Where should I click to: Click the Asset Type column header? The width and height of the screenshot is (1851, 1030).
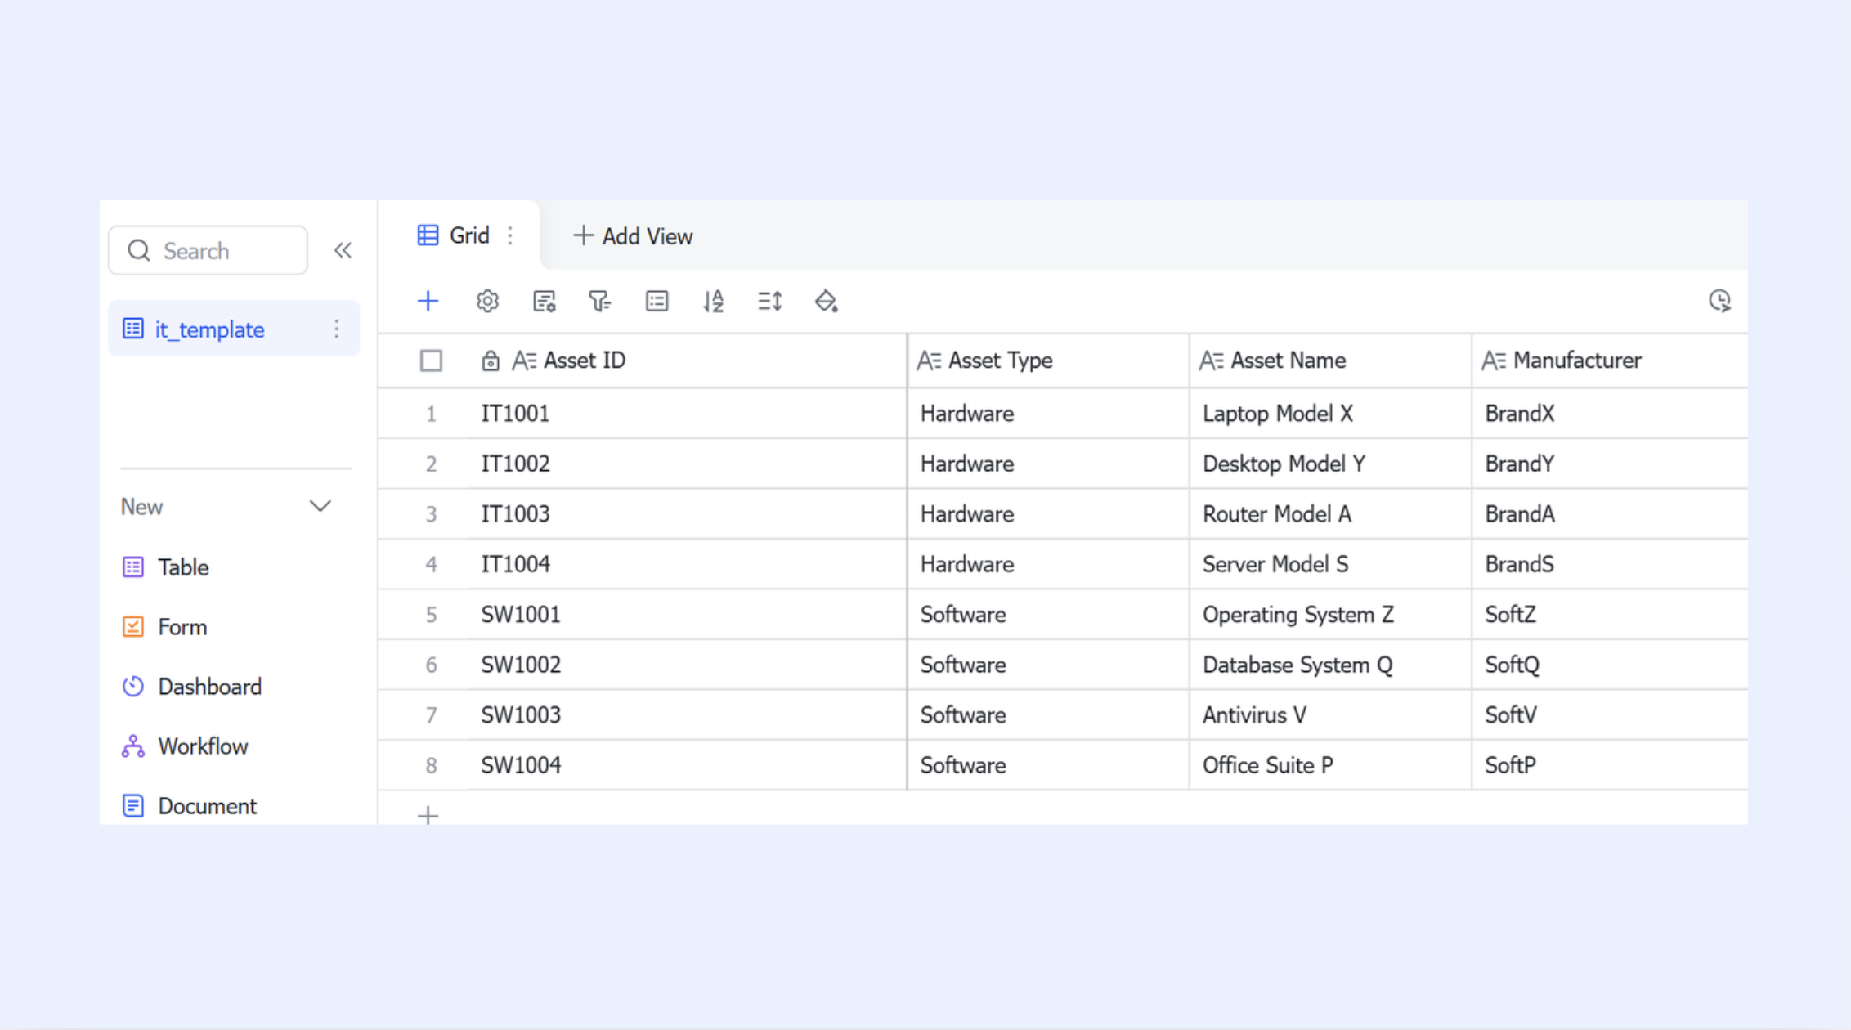point(1048,360)
